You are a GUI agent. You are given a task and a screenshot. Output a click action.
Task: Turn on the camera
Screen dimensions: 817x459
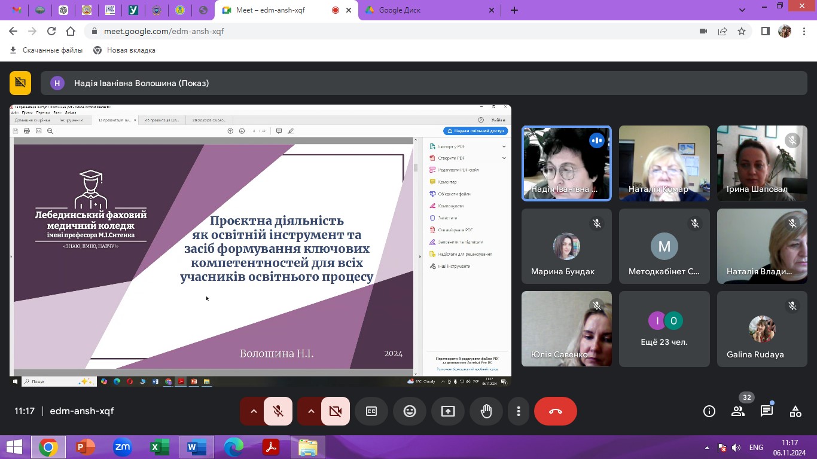pyautogui.click(x=336, y=411)
